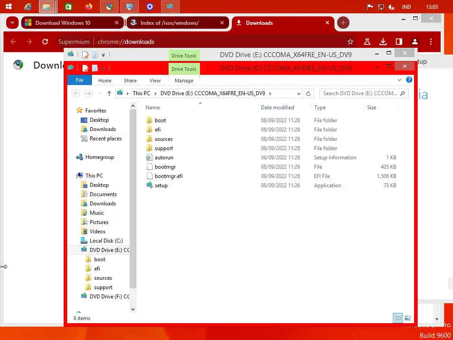Click the Explorer Back arrow

click(x=76, y=93)
